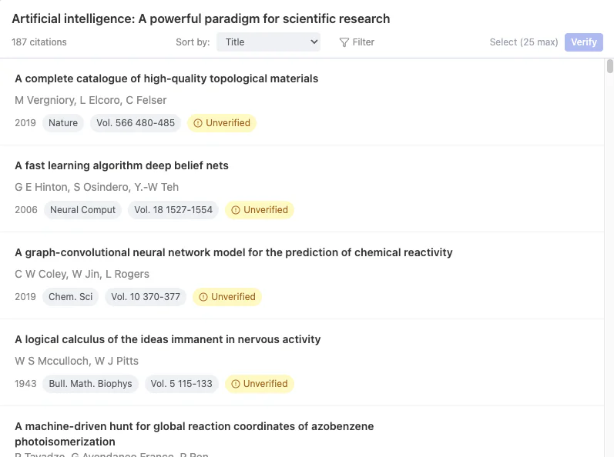Click the Filter funnel icon
The image size is (614, 457).
(344, 42)
